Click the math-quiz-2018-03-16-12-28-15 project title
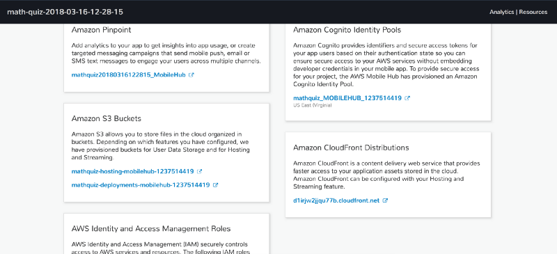Screen dimensions: 557x254 65,12
